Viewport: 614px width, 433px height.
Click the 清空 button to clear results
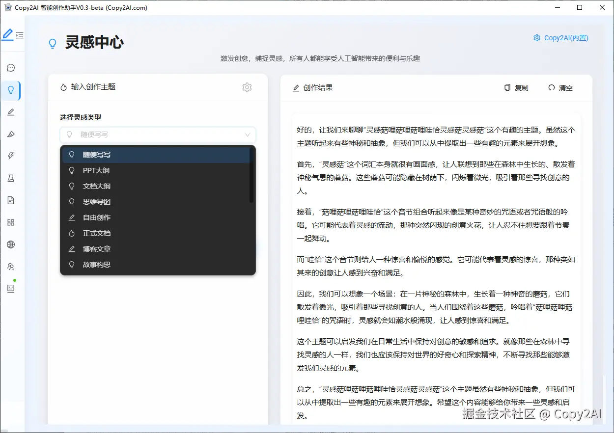pos(560,87)
